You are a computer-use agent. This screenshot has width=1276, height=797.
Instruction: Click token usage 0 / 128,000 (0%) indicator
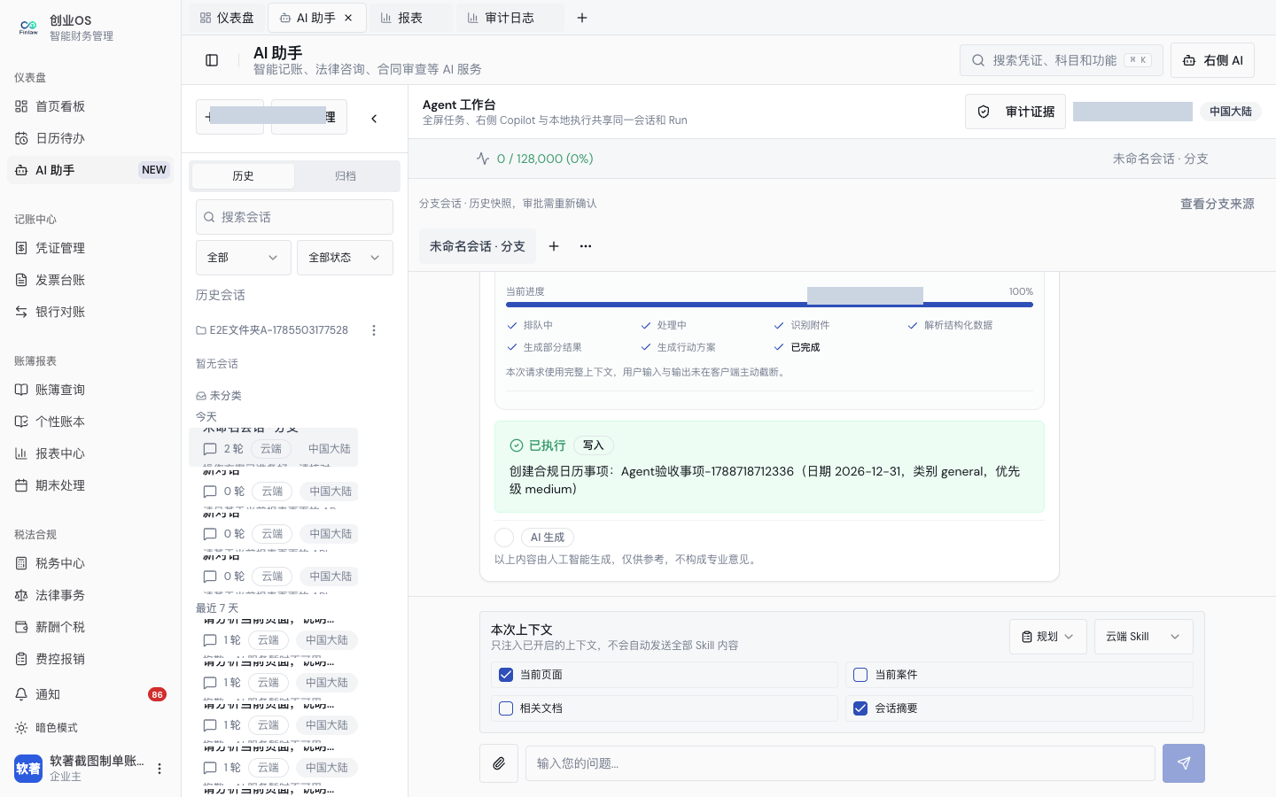pyautogui.click(x=534, y=159)
